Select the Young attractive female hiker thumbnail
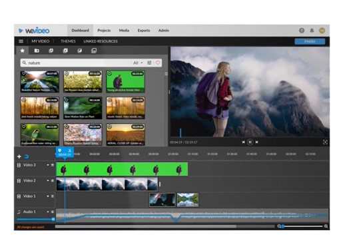Image resolution: width=343 pixels, height=243 pixels. (125, 81)
